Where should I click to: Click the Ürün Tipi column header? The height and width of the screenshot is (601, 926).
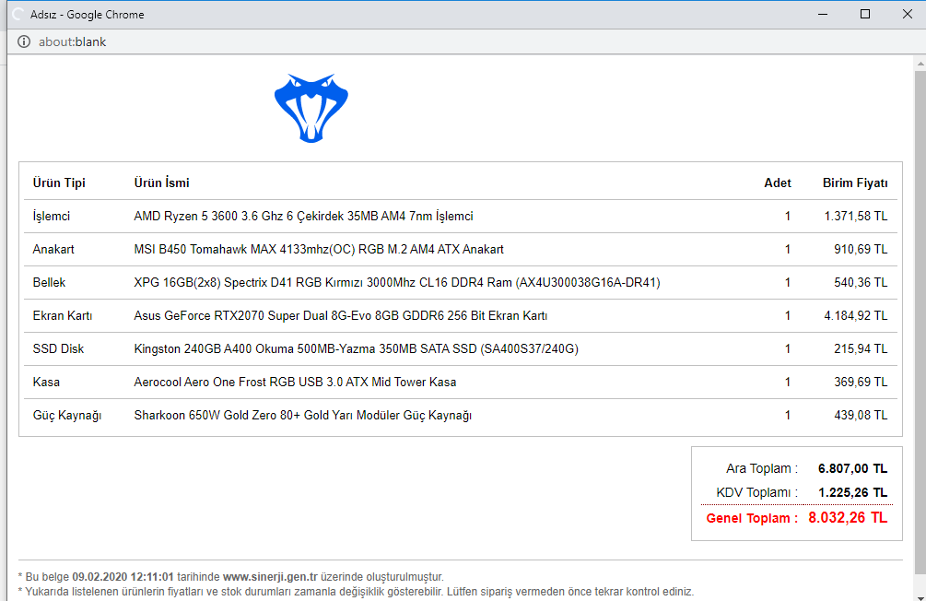click(x=59, y=183)
